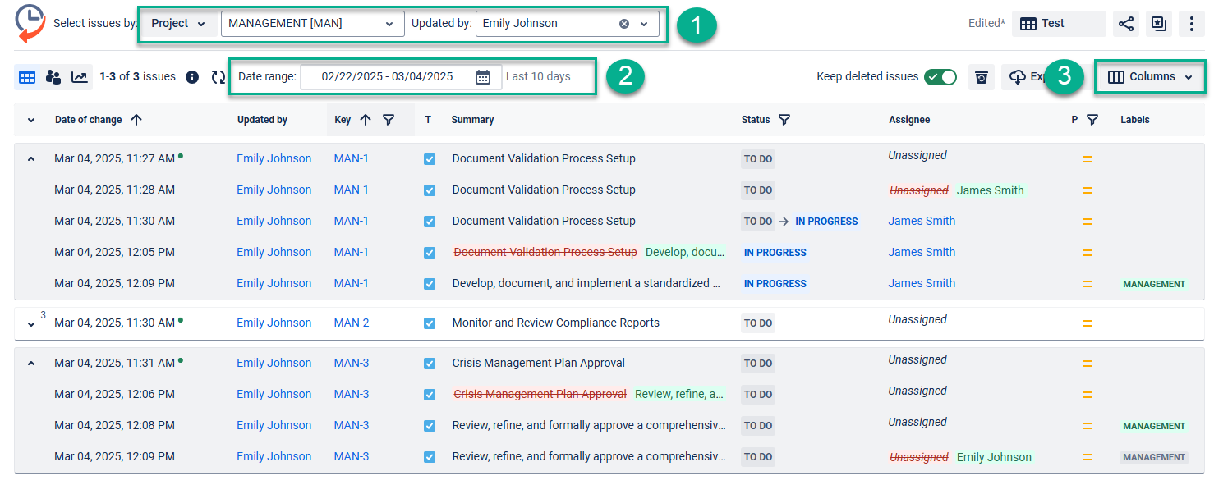Open the MAN-2 issue key link

[352, 323]
